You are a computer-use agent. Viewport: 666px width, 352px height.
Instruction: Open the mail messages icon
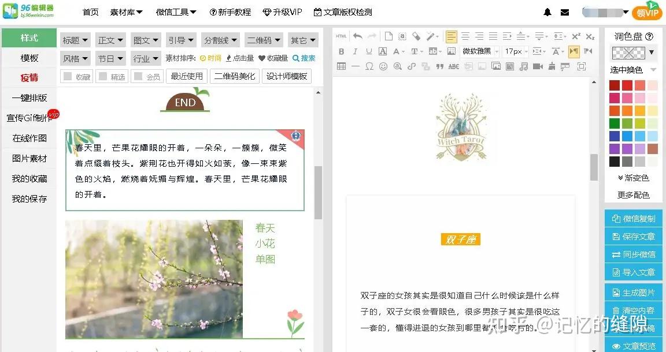pos(565,12)
